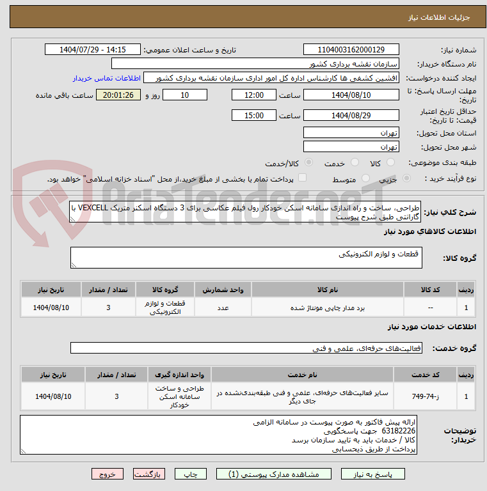Click service code cell ز-74-749

[425, 396]
